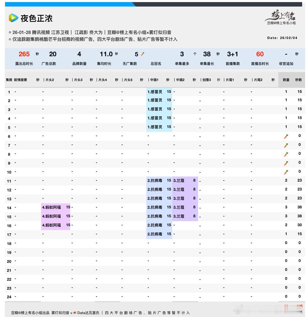The height and width of the screenshot is (317, 306).
Task: Click the 前情提要 column header
Action: pos(21,80)
